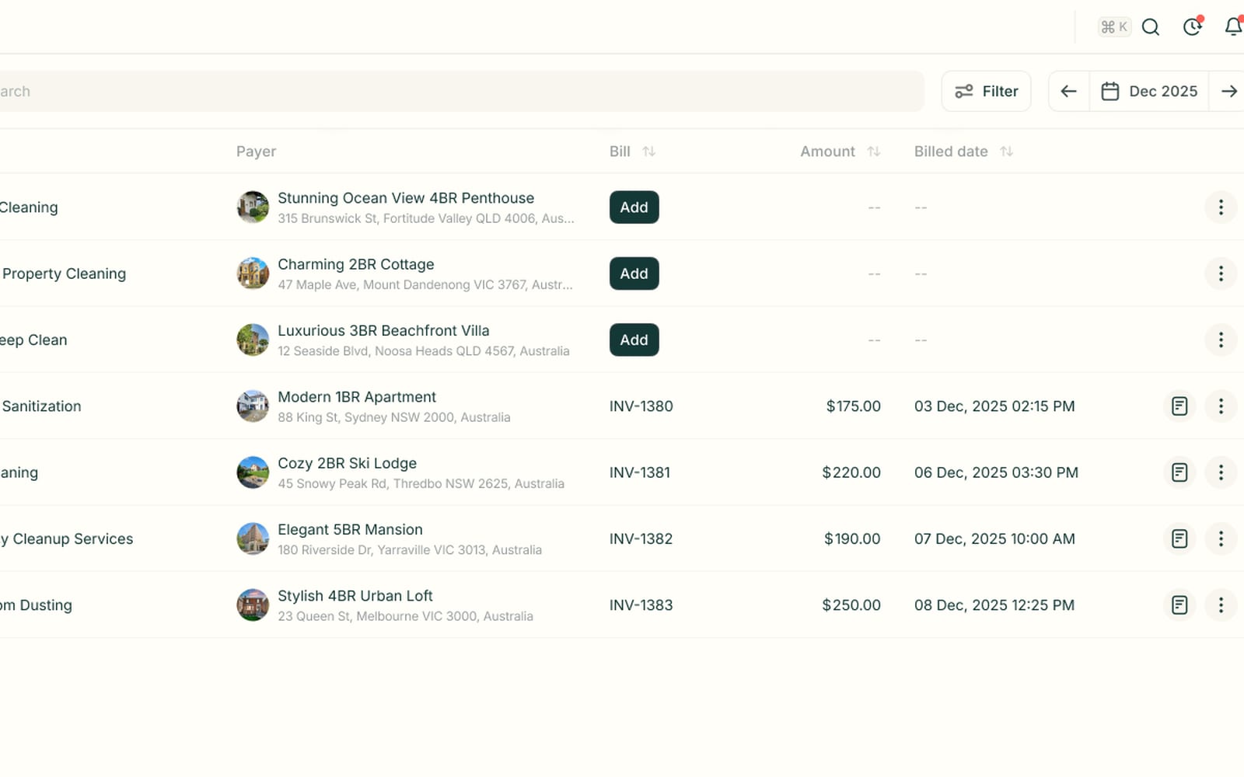This screenshot has height=777, width=1244.
Task: Click Modern 1BR Apartment thumbnail
Action: pyautogui.click(x=253, y=406)
